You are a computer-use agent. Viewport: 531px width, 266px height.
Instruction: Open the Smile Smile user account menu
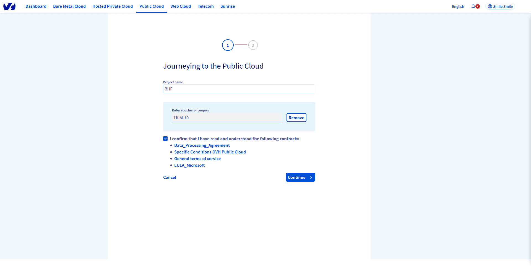500,6
